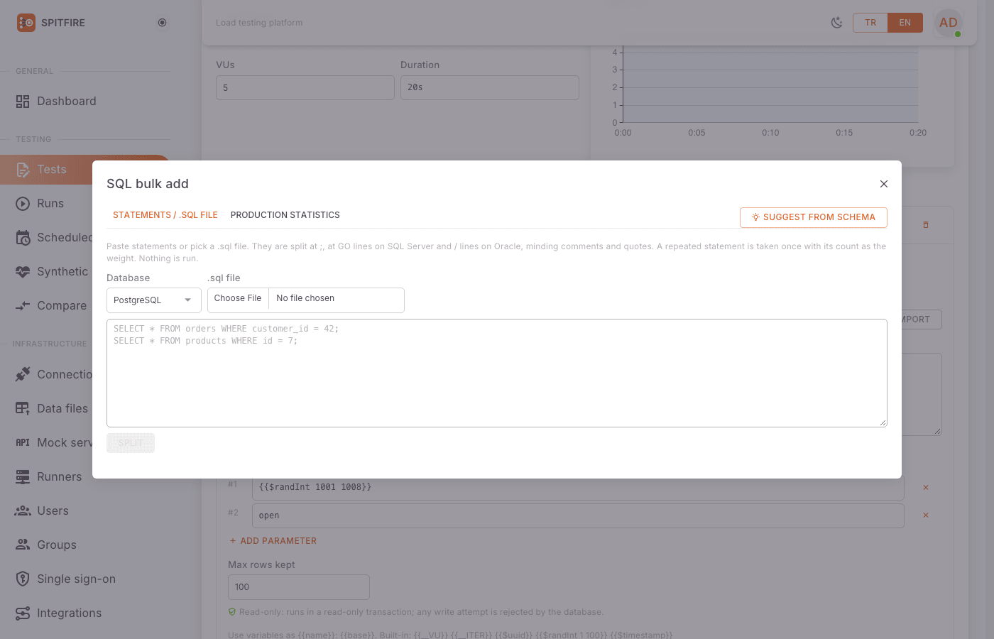Click the VUs input field

tap(305, 88)
